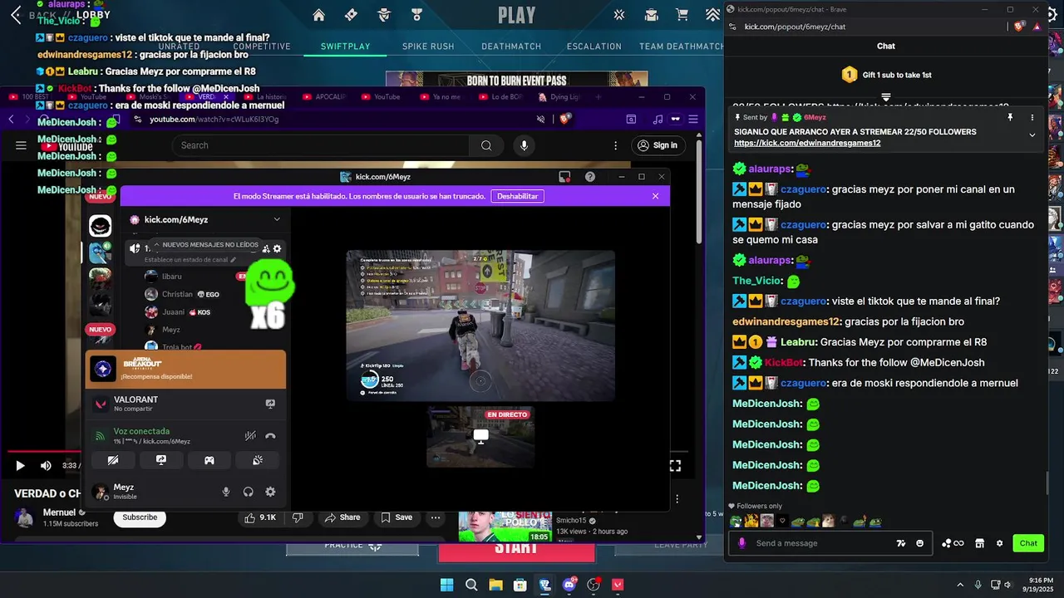Enter YouTube video fullscreen
The width and height of the screenshot is (1064, 598).
(x=675, y=466)
